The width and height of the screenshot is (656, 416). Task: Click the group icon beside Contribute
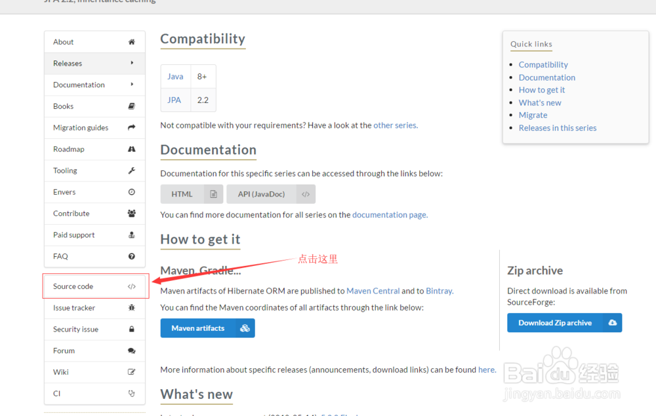click(x=131, y=214)
